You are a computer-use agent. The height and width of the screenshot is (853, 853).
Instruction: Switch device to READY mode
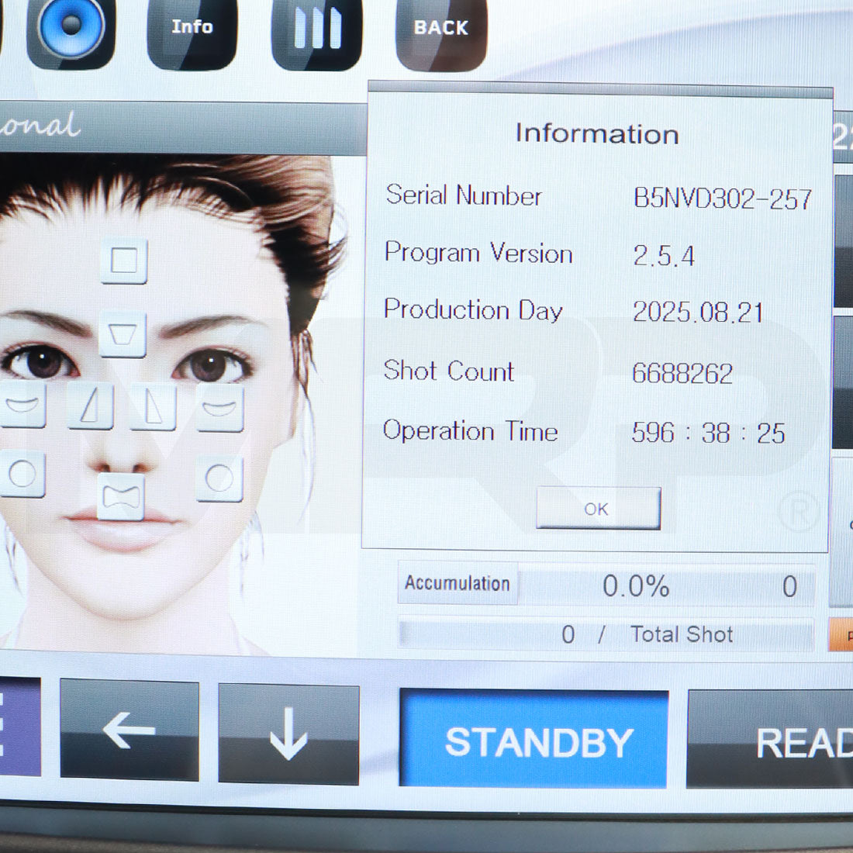point(770,740)
